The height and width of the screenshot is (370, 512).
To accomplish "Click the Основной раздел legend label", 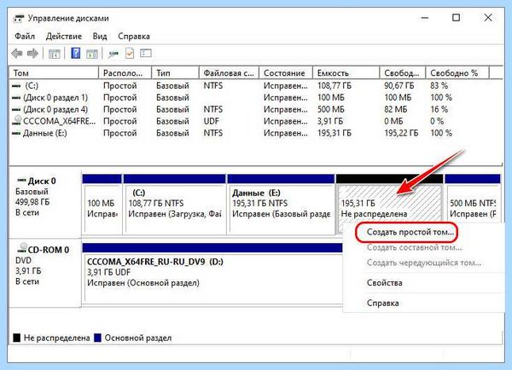I will [137, 338].
